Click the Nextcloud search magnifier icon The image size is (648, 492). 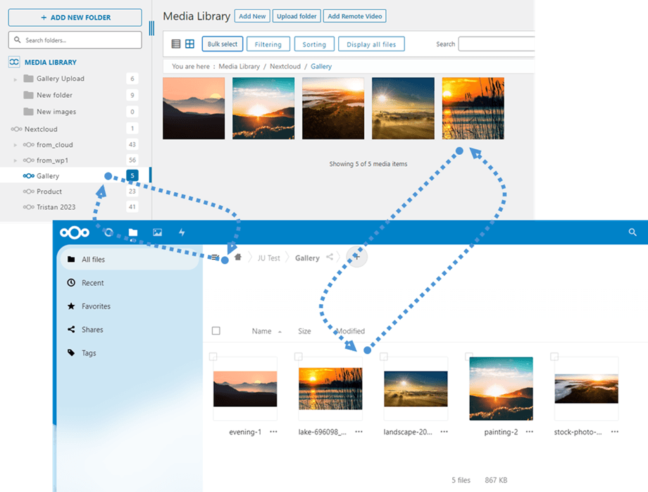632,232
